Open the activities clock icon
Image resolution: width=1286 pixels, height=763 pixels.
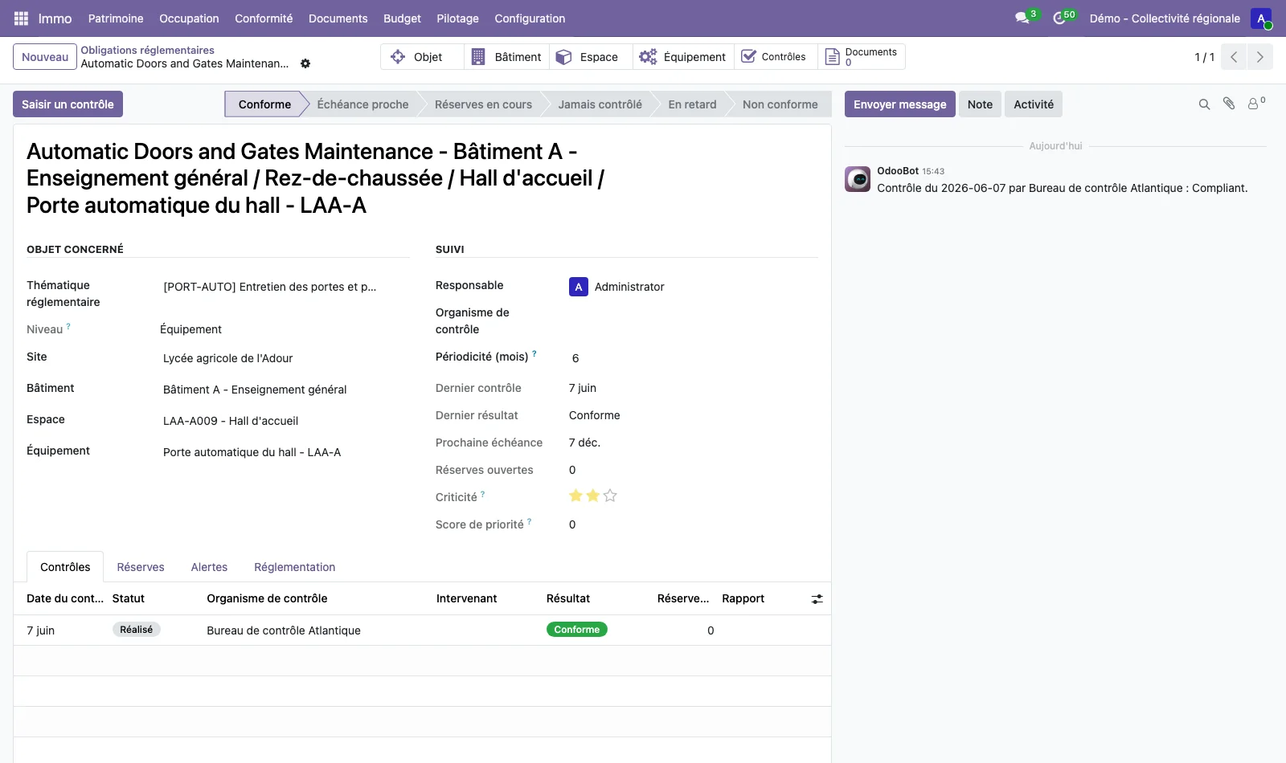point(1059,18)
